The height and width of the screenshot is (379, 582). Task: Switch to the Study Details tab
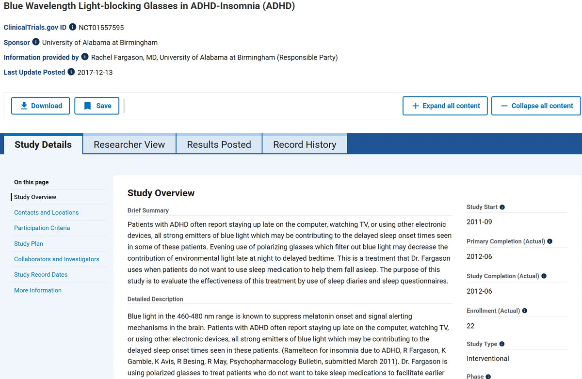tap(43, 144)
